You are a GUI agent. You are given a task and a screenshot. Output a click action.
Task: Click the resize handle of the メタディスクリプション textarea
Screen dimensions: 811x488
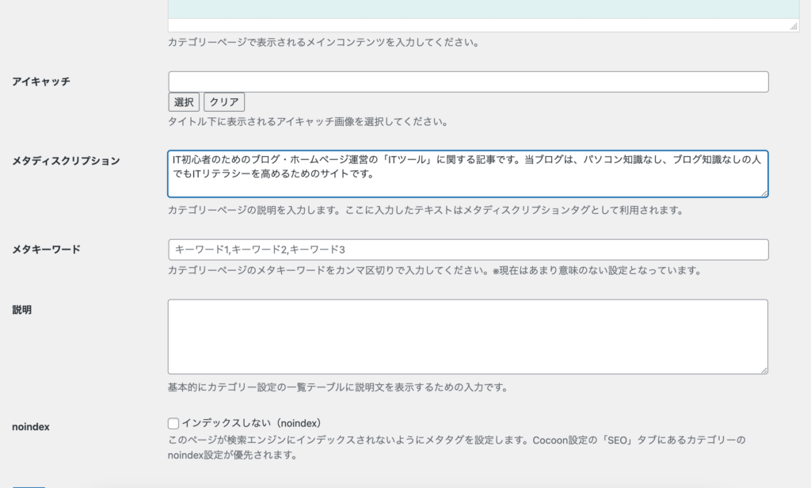click(x=764, y=193)
